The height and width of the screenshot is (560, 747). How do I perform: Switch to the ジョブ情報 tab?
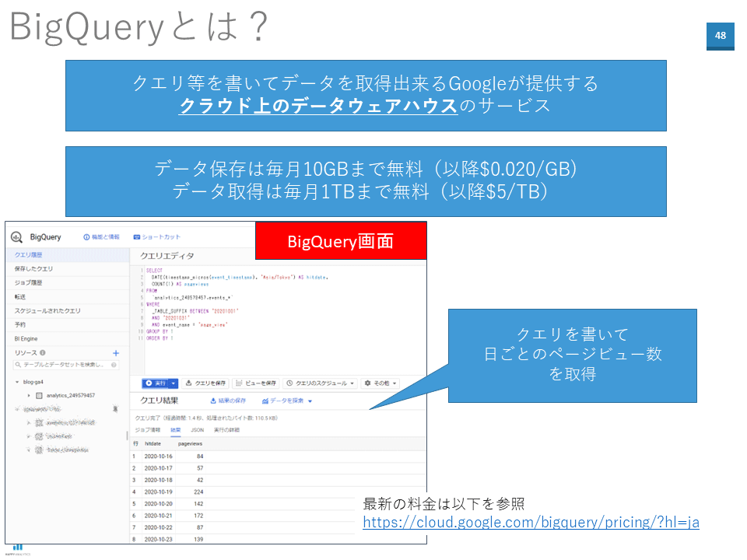[147, 430]
